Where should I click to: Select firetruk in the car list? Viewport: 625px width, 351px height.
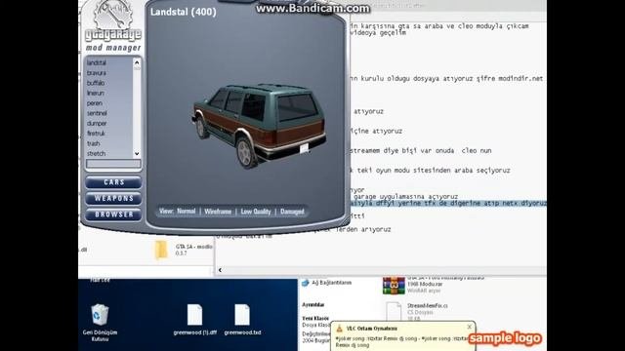[96, 134]
